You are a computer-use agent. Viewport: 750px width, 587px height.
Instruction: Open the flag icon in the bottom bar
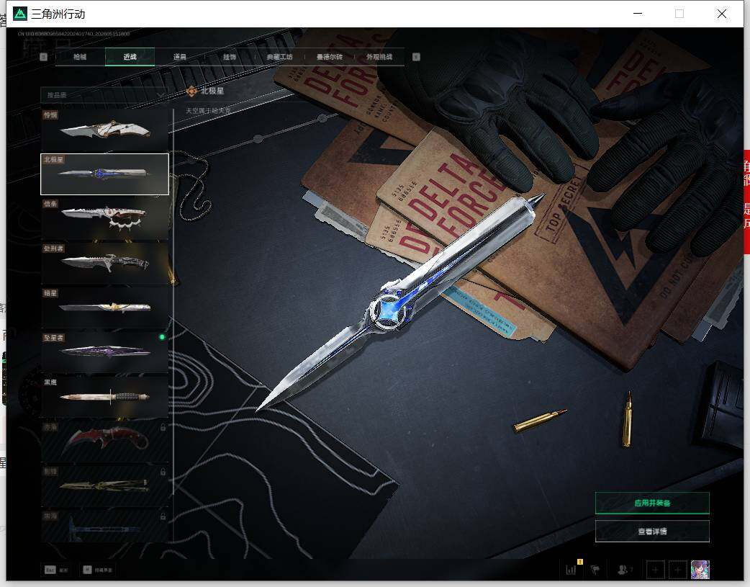595,570
